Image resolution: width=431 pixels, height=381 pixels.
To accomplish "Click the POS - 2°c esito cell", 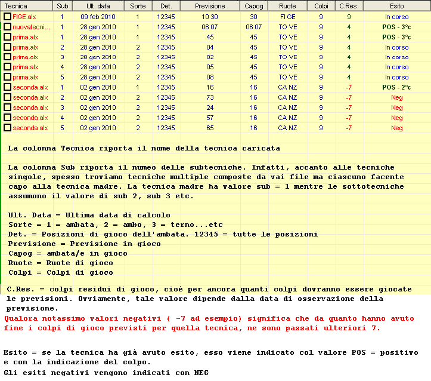I will 396,87.
